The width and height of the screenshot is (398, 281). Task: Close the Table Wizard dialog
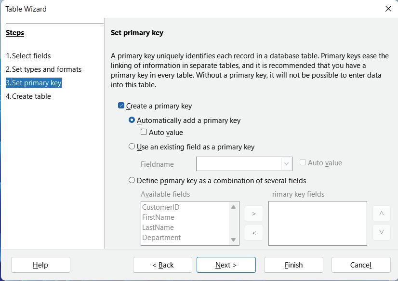pos(388,9)
